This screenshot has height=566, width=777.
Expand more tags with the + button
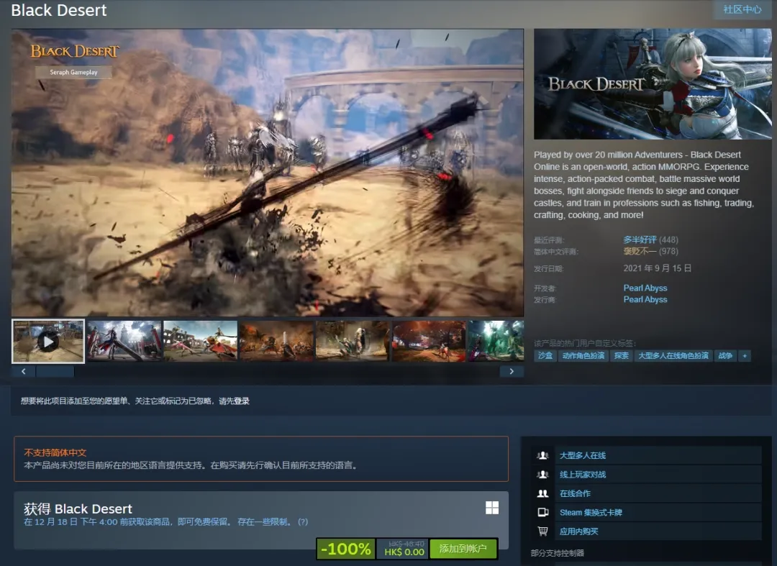pos(745,355)
